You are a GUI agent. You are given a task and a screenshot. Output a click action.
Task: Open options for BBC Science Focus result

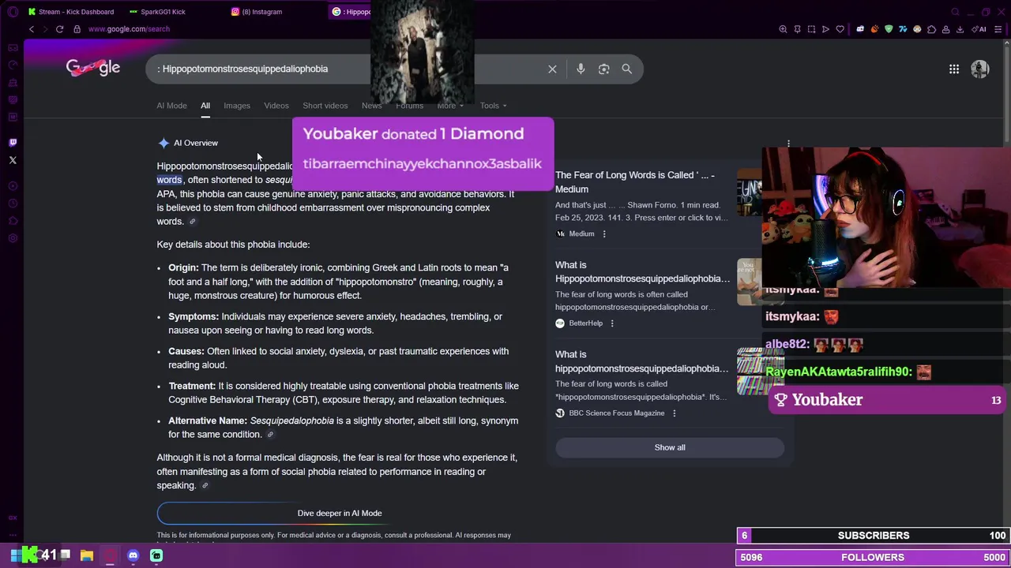(x=674, y=413)
